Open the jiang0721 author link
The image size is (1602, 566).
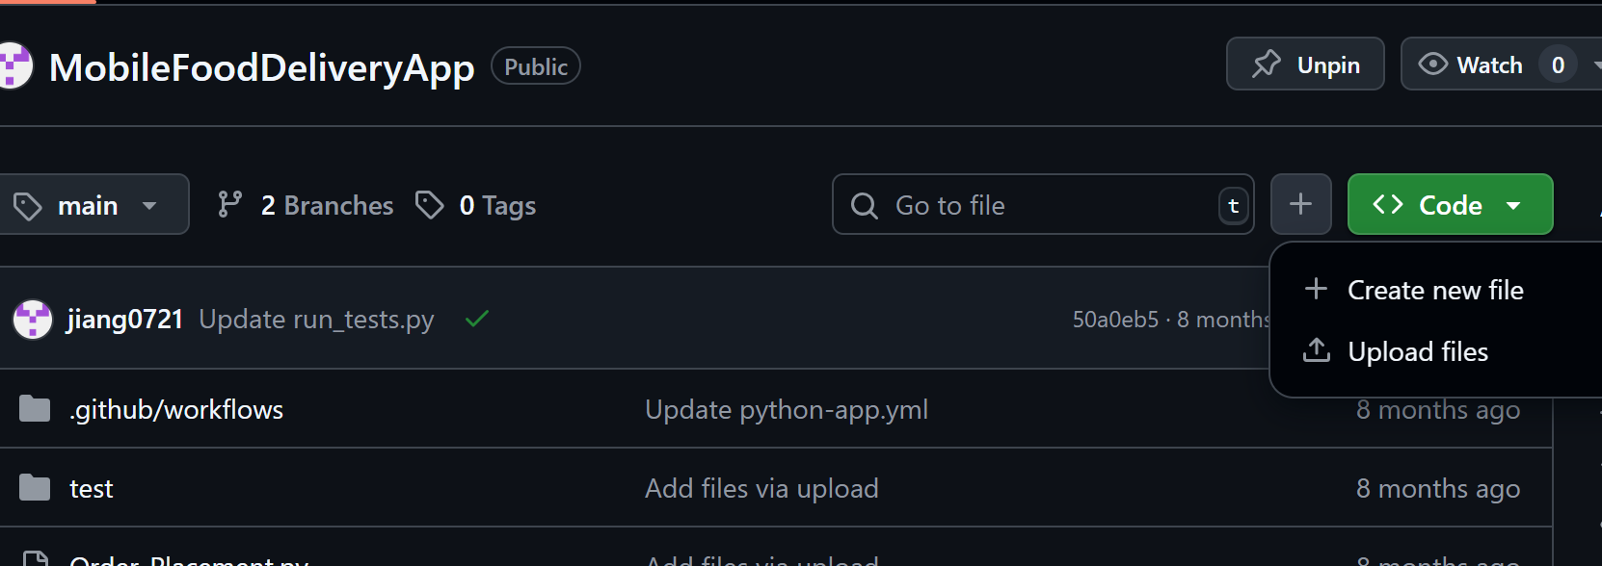125,319
